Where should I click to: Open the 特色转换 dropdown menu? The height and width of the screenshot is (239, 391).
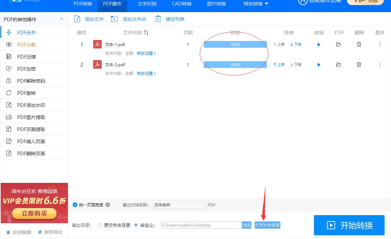[x=256, y=4]
